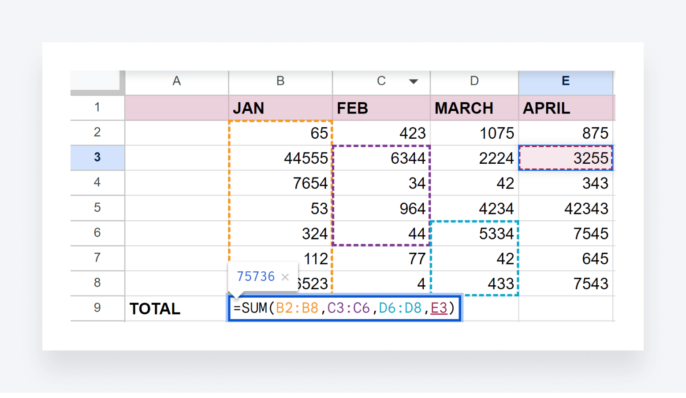This screenshot has width=686, height=398.
Task: Select the column D header
Action: pyautogui.click(x=474, y=81)
